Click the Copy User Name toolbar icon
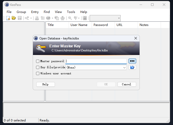The height and width of the screenshot is (125, 173). click(37, 18)
